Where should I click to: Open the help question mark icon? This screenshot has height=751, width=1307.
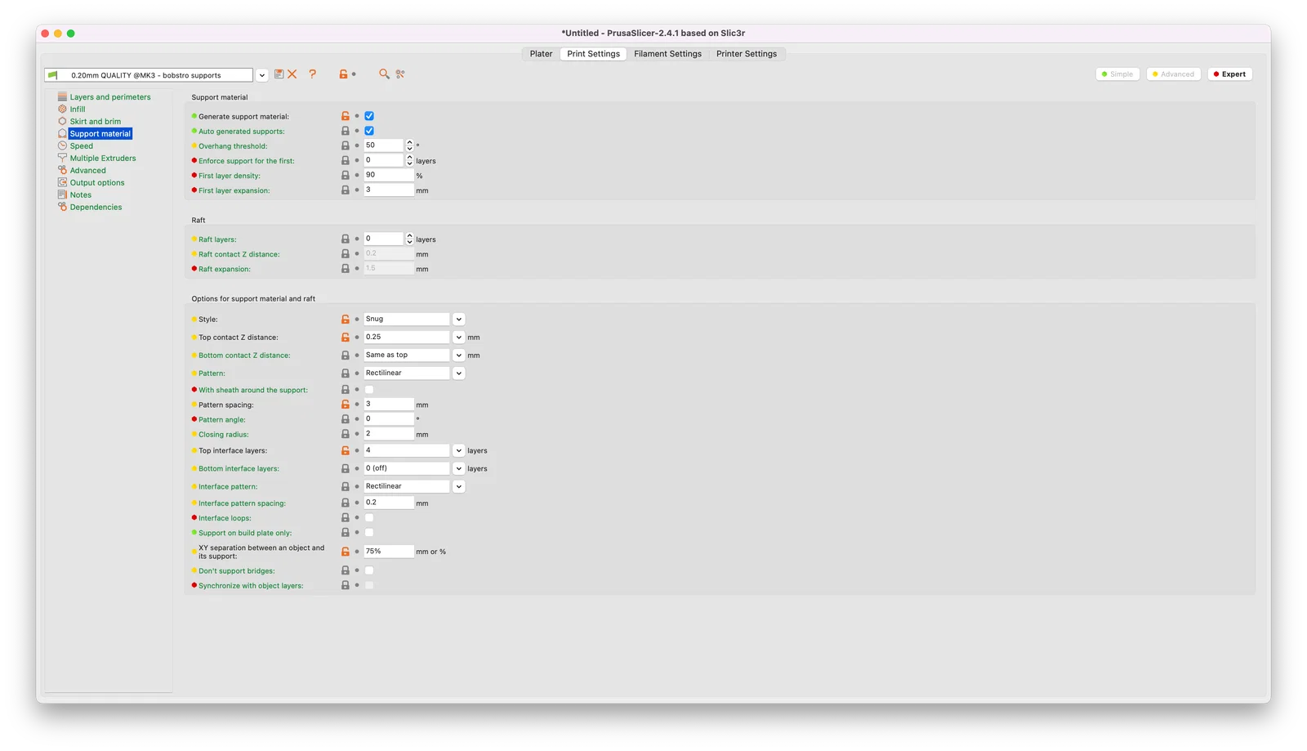click(x=312, y=74)
